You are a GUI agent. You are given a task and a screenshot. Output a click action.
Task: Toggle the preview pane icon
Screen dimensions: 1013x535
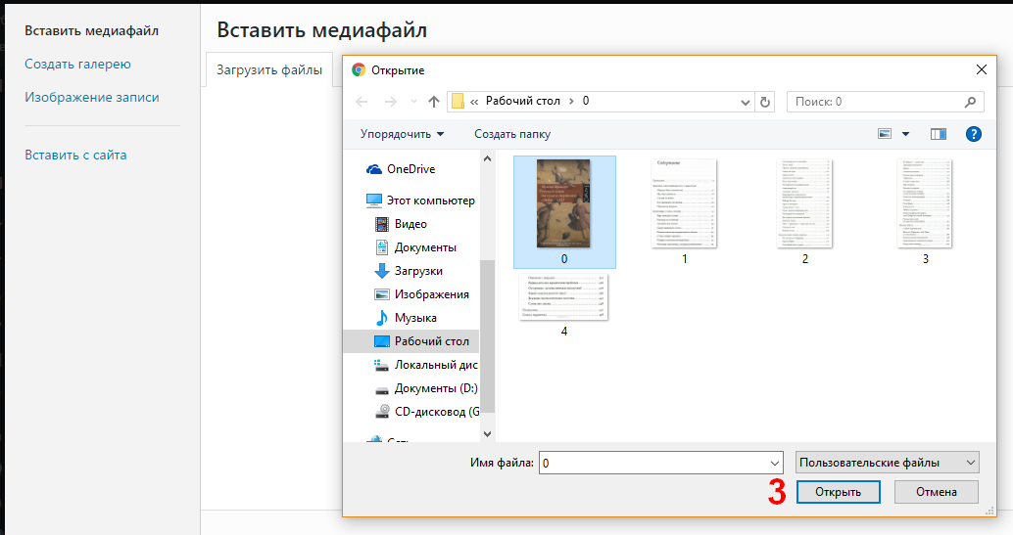939,134
